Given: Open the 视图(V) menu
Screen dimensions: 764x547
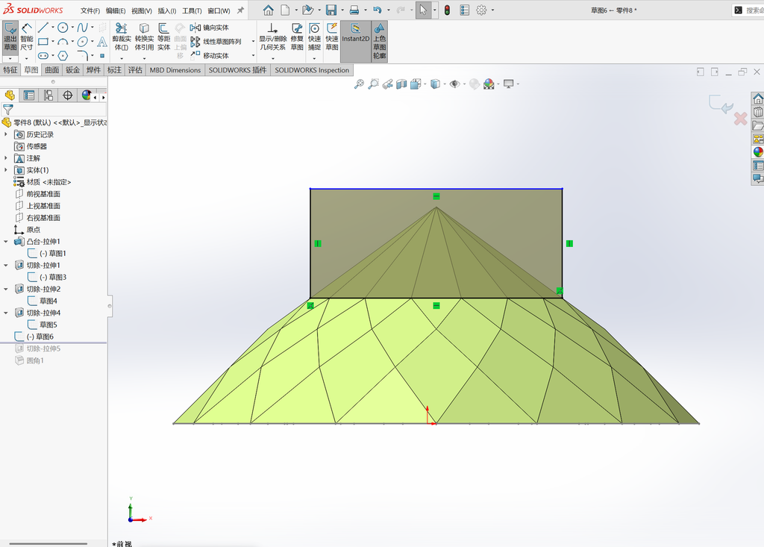Looking at the screenshot, I should [x=141, y=10].
